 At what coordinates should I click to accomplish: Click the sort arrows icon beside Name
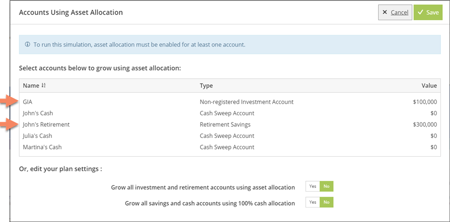44,86
